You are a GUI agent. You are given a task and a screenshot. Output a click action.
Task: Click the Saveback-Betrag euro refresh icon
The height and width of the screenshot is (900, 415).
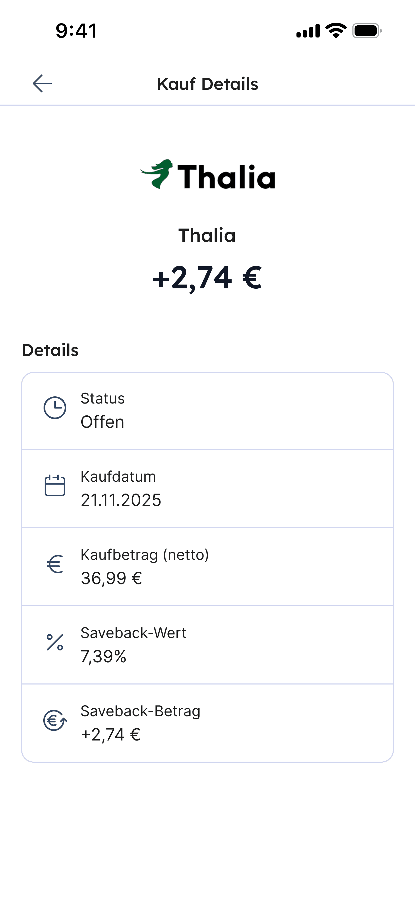55,720
